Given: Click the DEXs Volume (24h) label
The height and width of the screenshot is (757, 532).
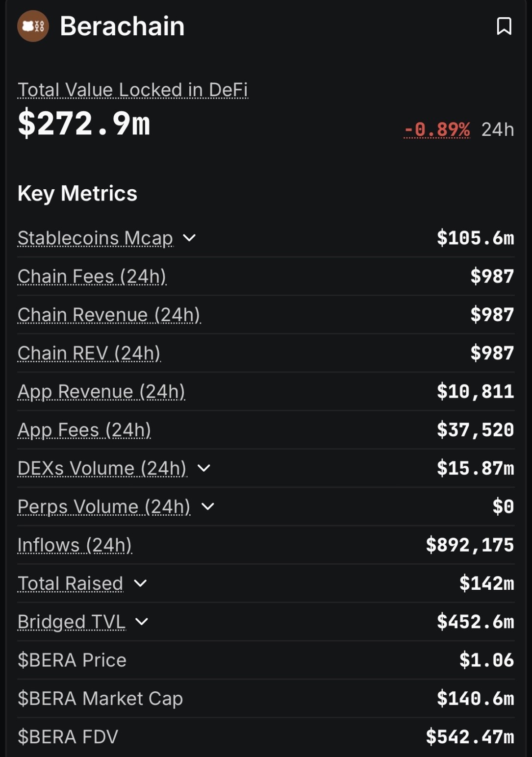Looking at the screenshot, I should (102, 468).
